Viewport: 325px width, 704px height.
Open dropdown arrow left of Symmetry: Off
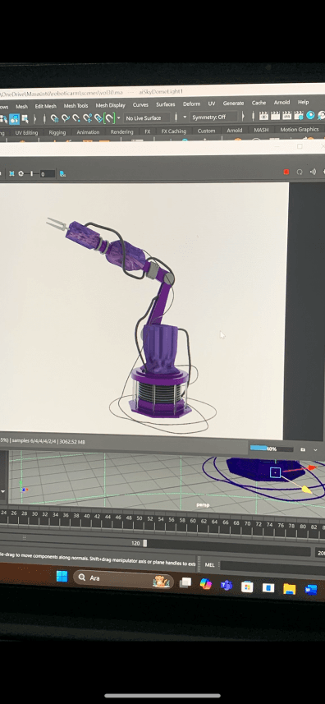point(185,117)
